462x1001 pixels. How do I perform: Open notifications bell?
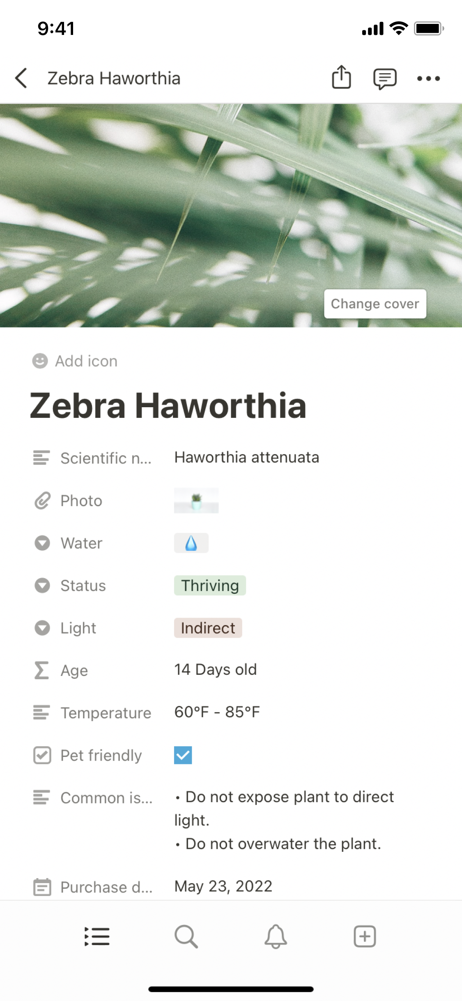(x=276, y=936)
